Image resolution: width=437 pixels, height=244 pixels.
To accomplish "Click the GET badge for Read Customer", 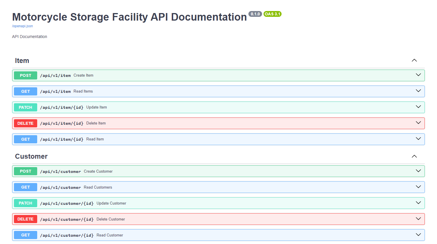I will click(x=26, y=235).
